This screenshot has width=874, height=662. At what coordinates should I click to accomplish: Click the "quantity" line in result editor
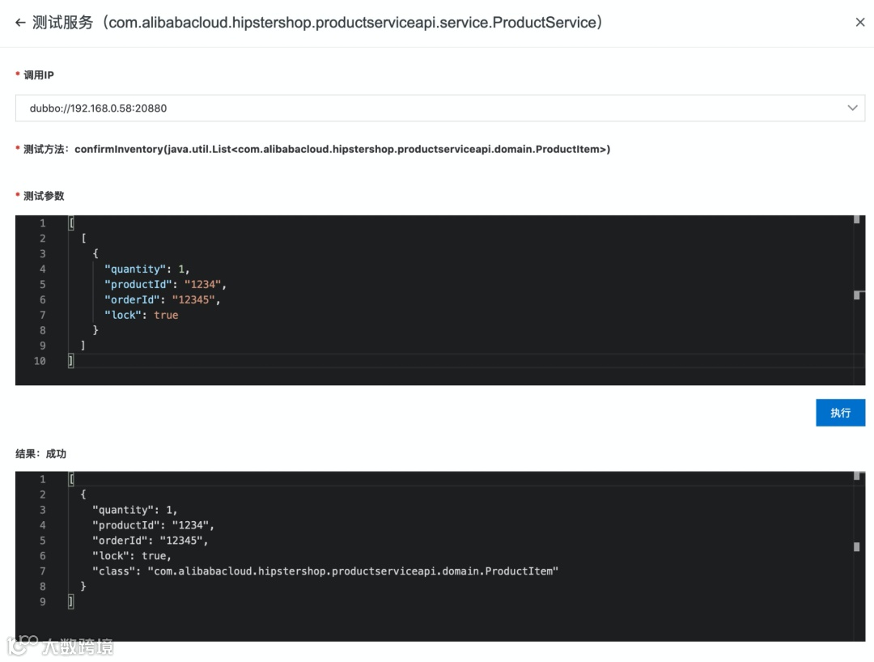[129, 510]
